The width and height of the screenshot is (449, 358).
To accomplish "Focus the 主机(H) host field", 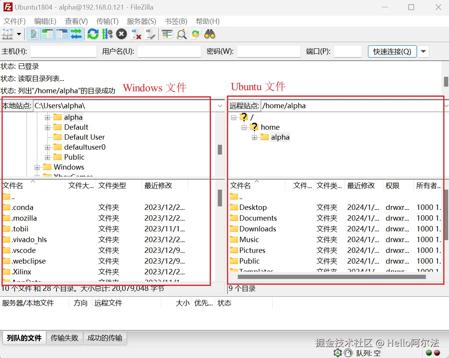I will [63, 51].
